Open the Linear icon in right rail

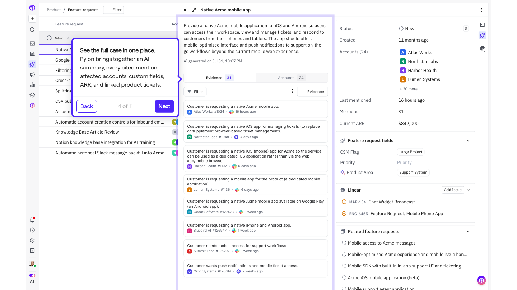[x=482, y=48]
